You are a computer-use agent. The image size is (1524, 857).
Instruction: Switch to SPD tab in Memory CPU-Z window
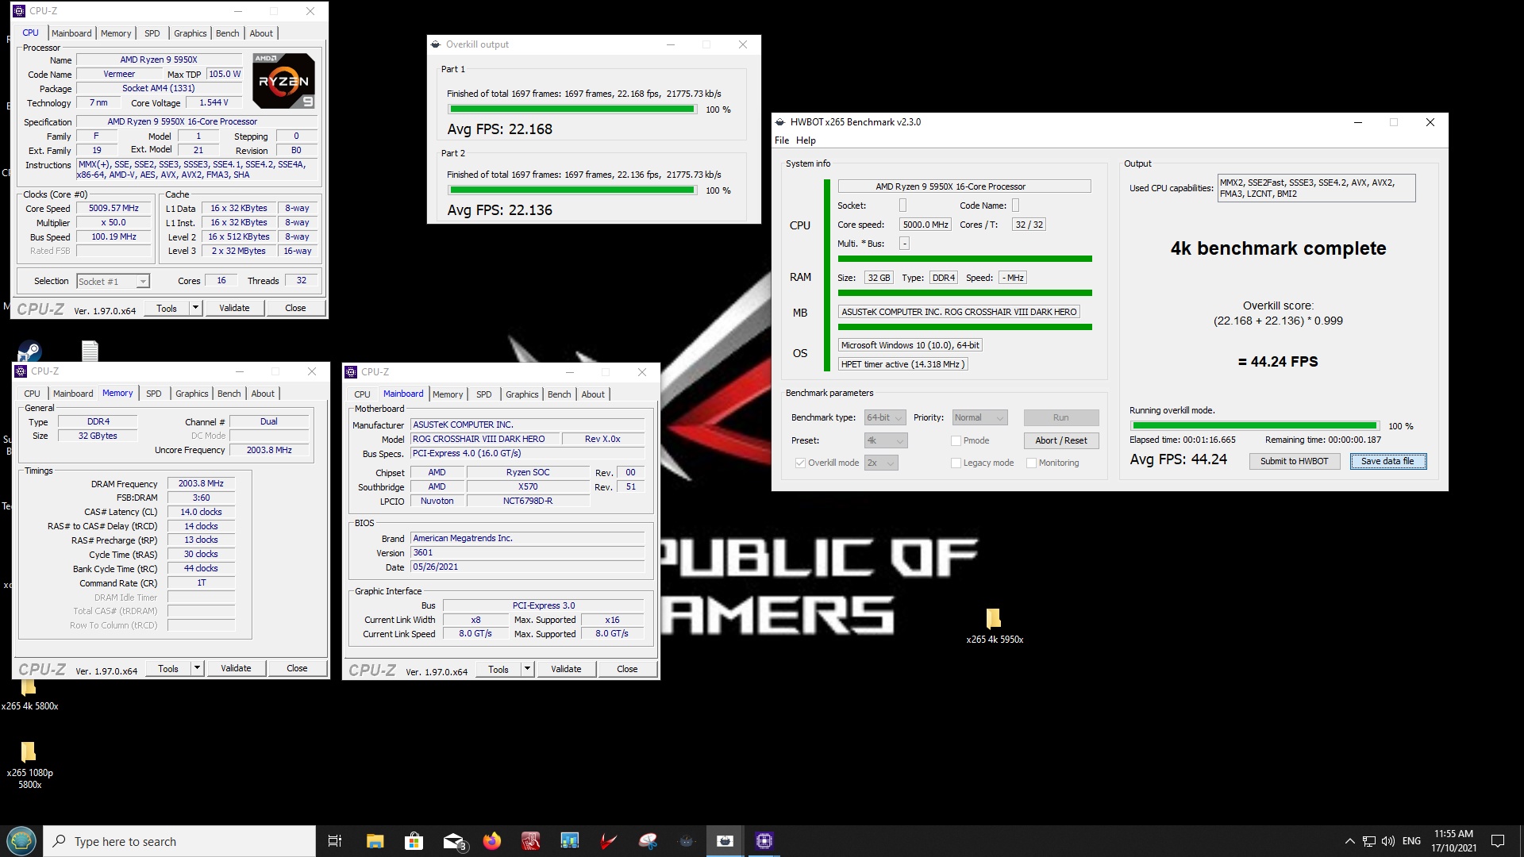154,394
